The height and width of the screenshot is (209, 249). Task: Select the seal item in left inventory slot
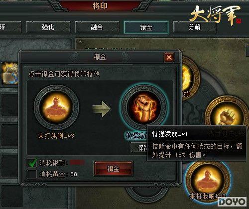click(9, 73)
